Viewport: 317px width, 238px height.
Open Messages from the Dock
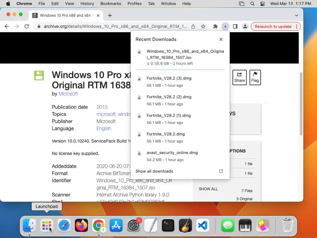[228, 225]
